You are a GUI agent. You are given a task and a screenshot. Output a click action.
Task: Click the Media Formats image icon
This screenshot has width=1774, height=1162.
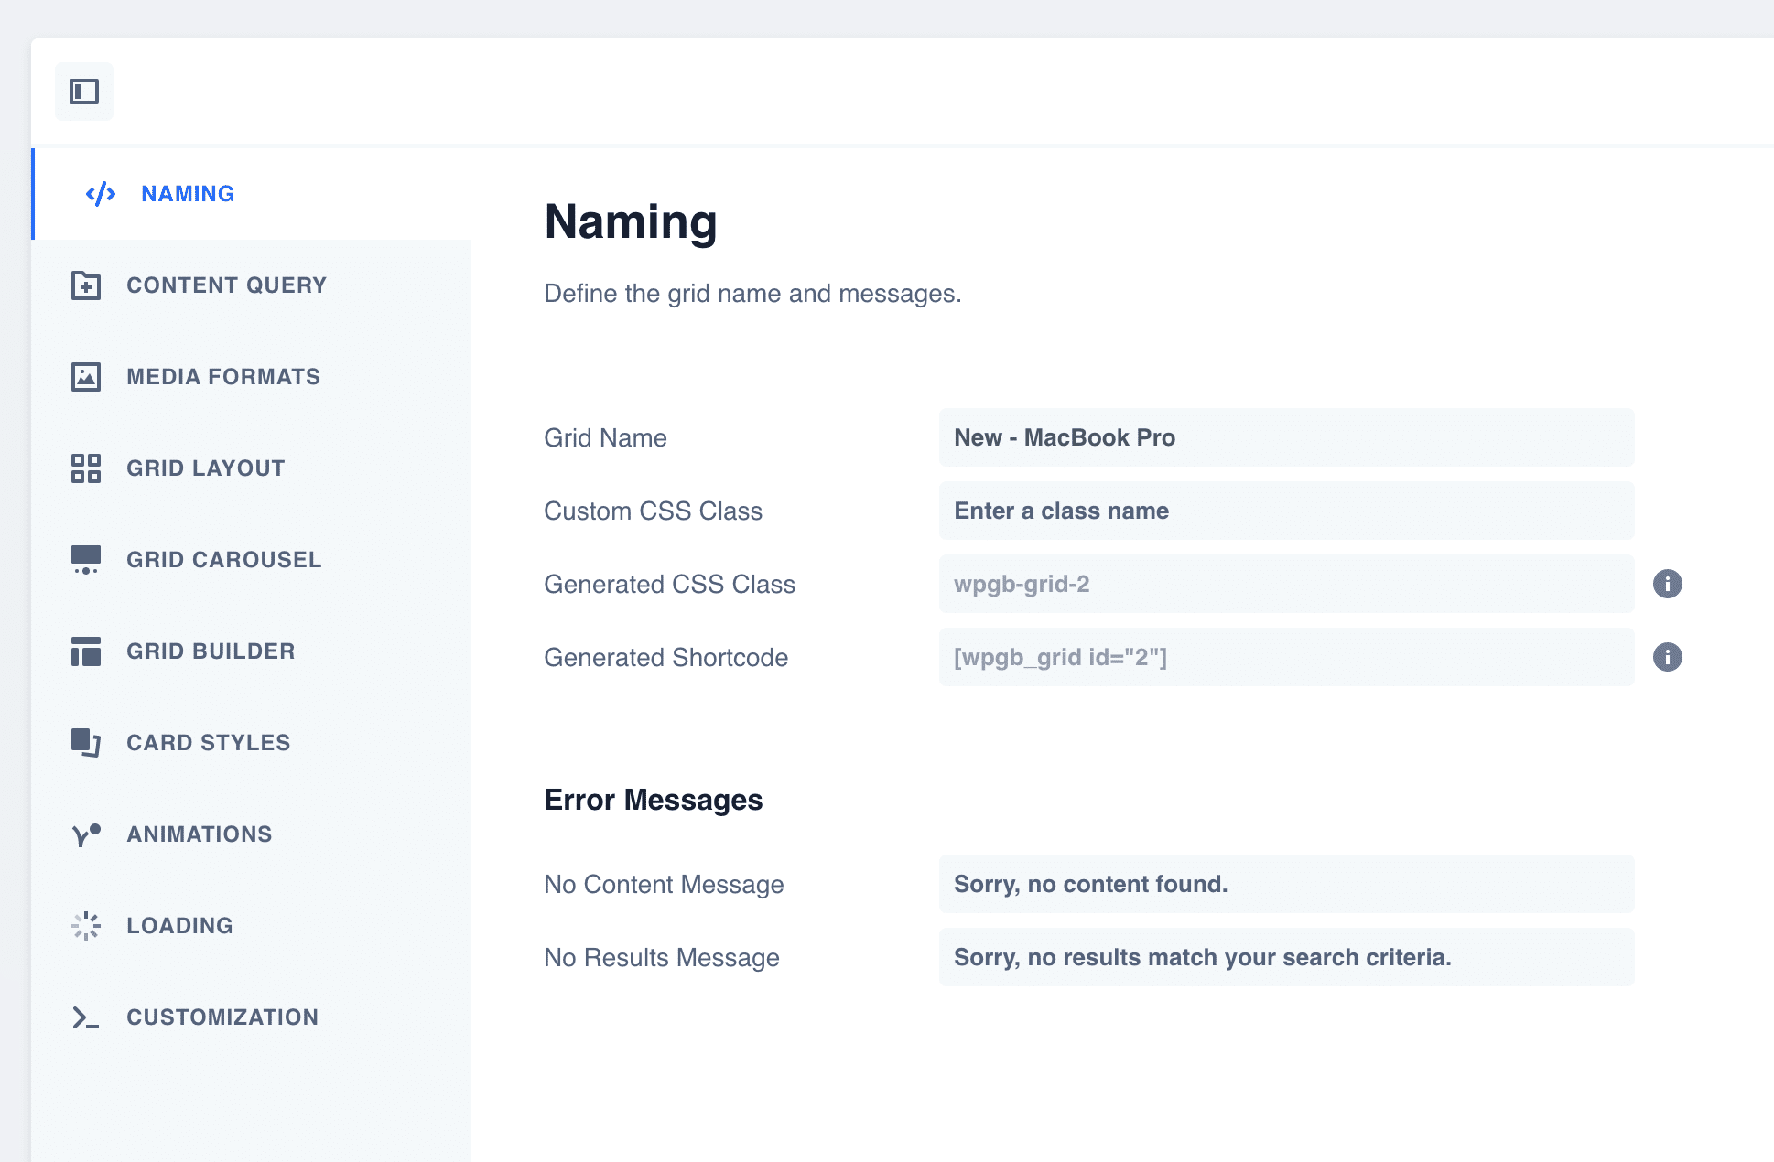(x=86, y=377)
